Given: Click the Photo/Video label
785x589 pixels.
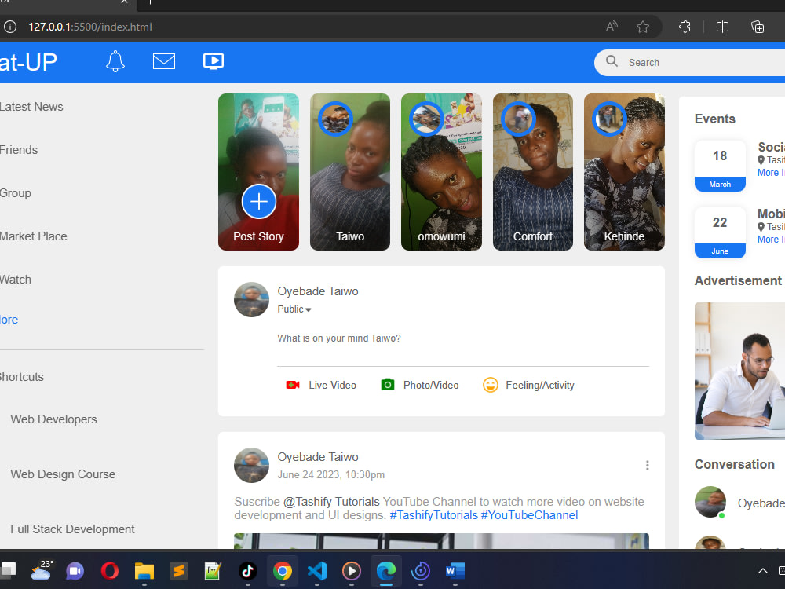Looking at the screenshot, I should [431, 385].
